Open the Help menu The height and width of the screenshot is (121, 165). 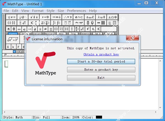click(x=93, y=11)
